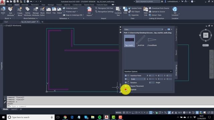The width and height of the screenshot is (214, 120).
Task: Switch to the Layout1 tab
Action: pos(14,109)
